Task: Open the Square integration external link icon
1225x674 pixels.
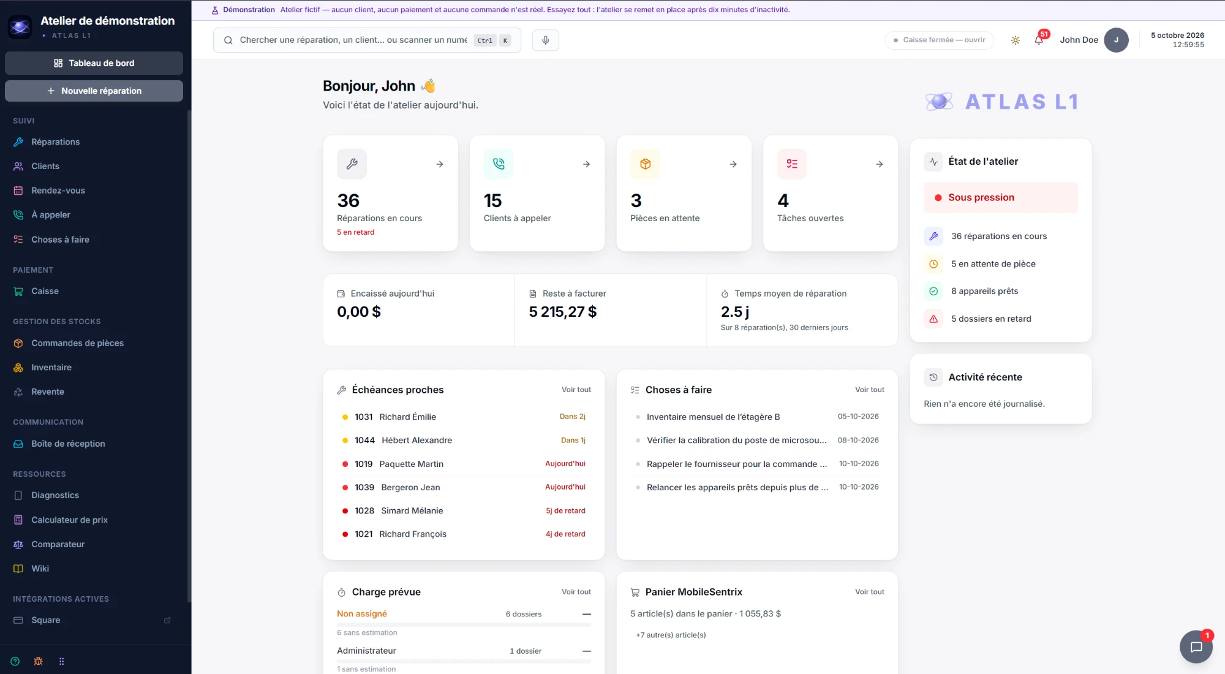Action: (x=167, y=620)
